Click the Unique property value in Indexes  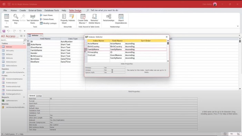click(x=115, y=70)
